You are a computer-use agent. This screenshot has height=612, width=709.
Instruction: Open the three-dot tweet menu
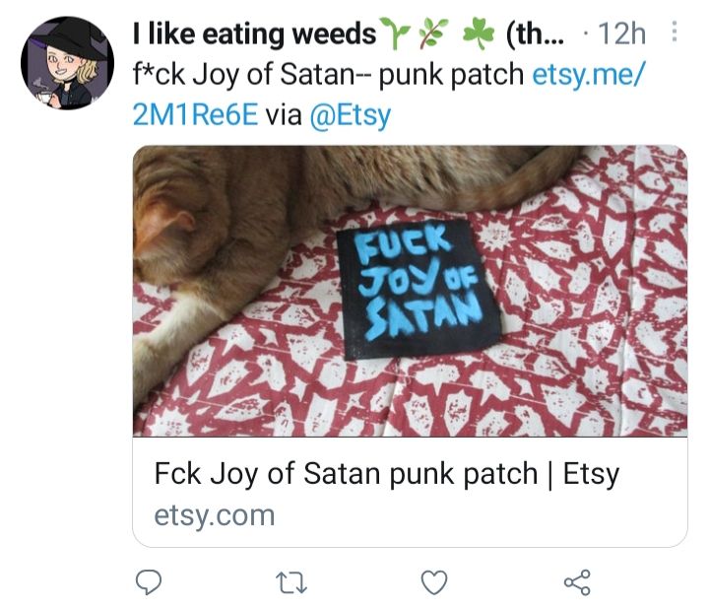click(x=675, y=32)
